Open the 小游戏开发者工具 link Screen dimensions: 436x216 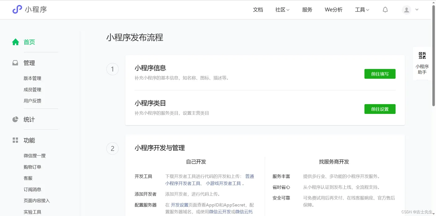[x=223, y=183]
